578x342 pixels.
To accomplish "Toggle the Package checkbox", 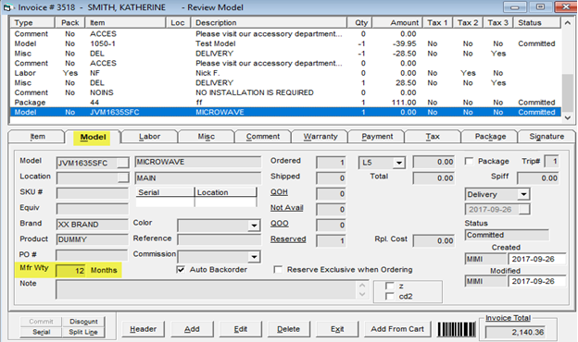I will 469,162.
